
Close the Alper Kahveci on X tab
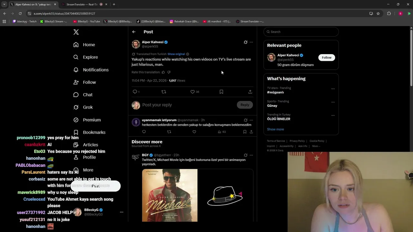[55, 5]
